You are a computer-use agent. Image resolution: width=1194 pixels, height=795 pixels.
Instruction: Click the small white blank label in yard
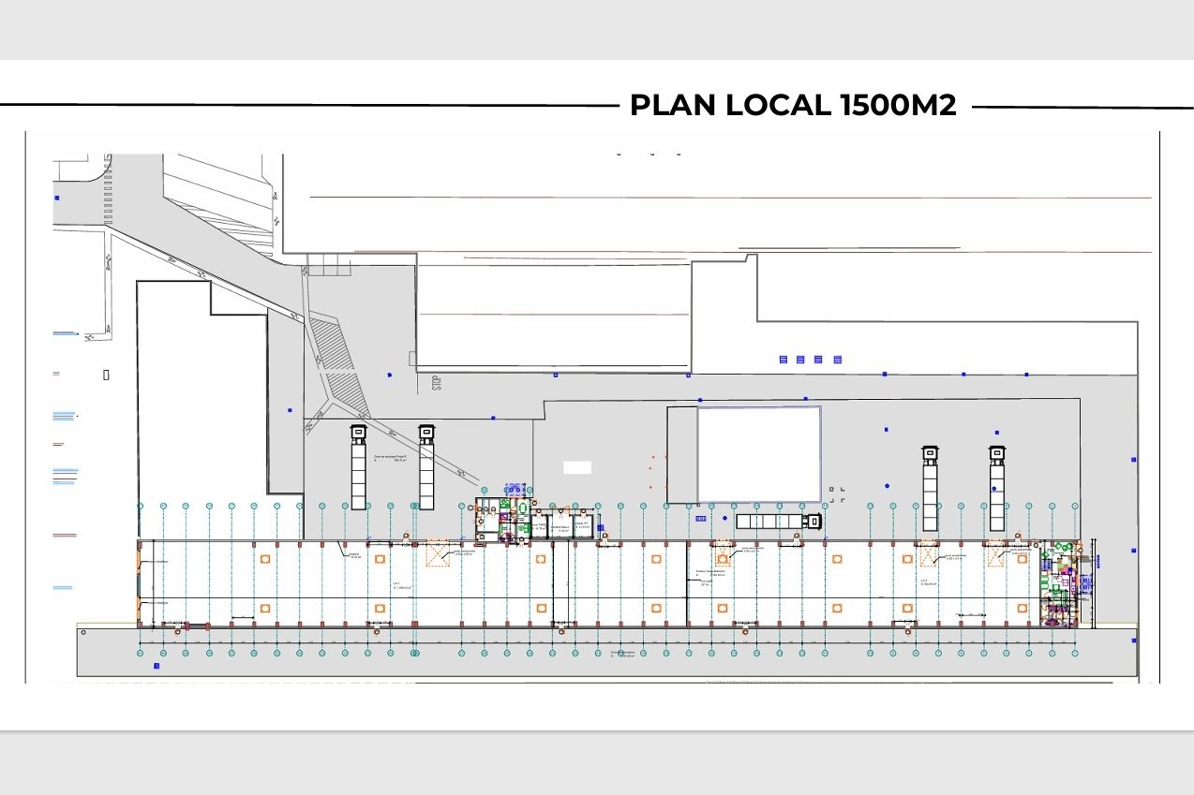(577, 466)
